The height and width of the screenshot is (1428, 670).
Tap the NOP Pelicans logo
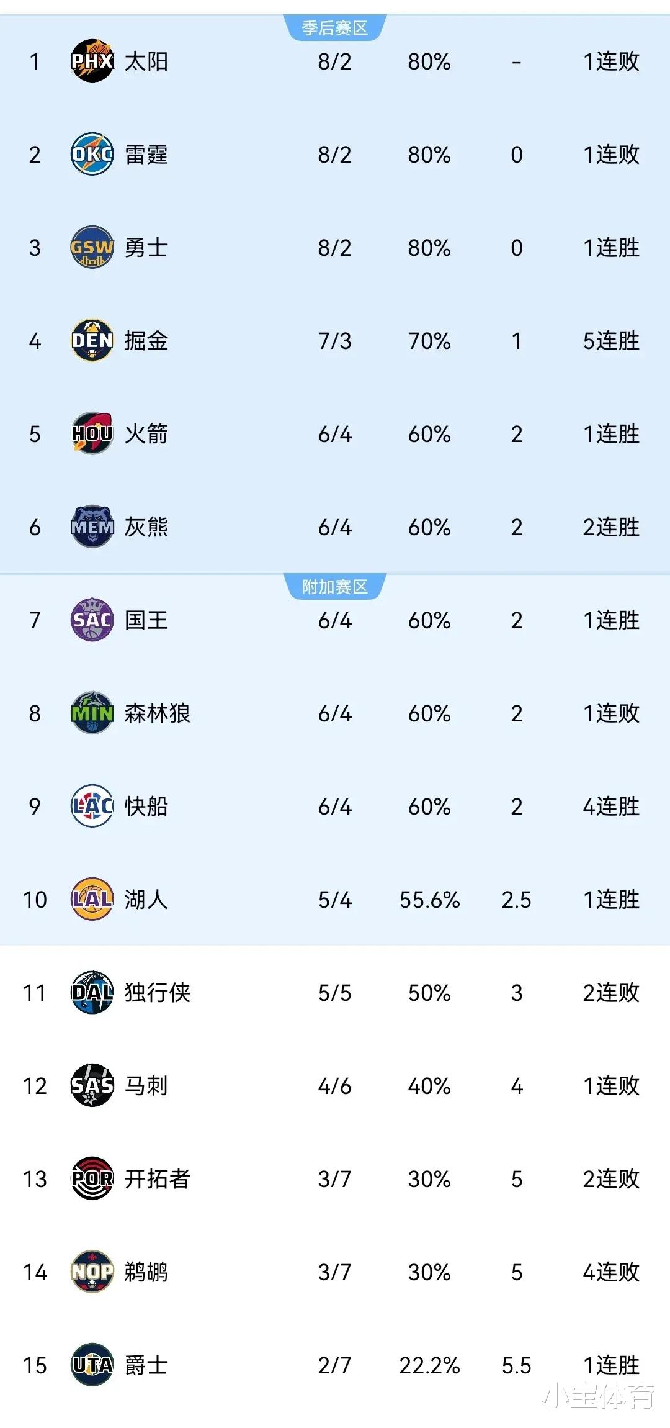tap(92, 1272)
